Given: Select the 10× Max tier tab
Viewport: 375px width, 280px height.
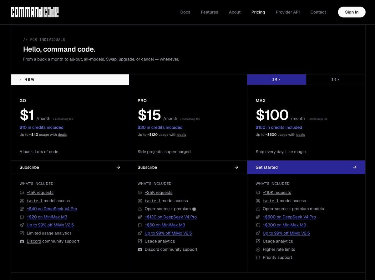Looking at the screenshot, I should (276, 80).
